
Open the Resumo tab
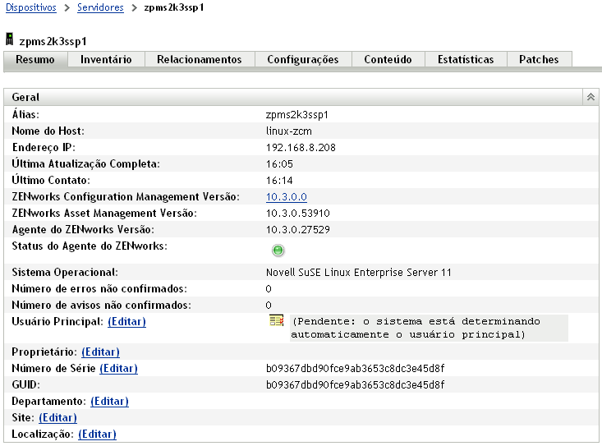pyautogui.click(x=35, y=59)
